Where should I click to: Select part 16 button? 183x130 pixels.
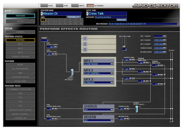(81, 23)
